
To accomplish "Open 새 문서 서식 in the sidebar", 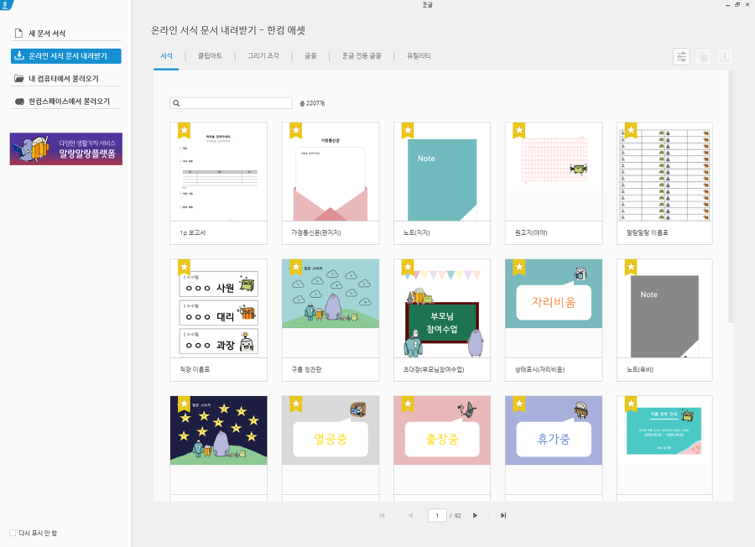I will [x=66, y=34].
